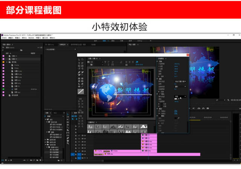Create new custom bin in Effects panel
The image size is (241, 169).
point(59,160)
